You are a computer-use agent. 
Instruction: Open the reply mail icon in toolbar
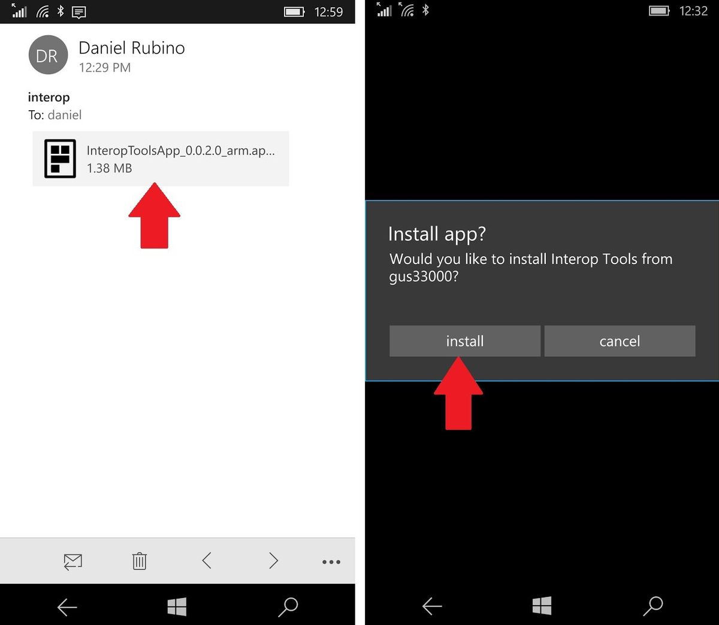click(72, 561)
